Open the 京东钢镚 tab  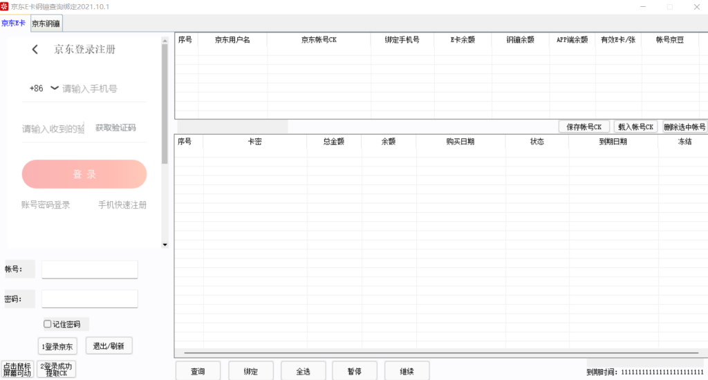[46, 23]
